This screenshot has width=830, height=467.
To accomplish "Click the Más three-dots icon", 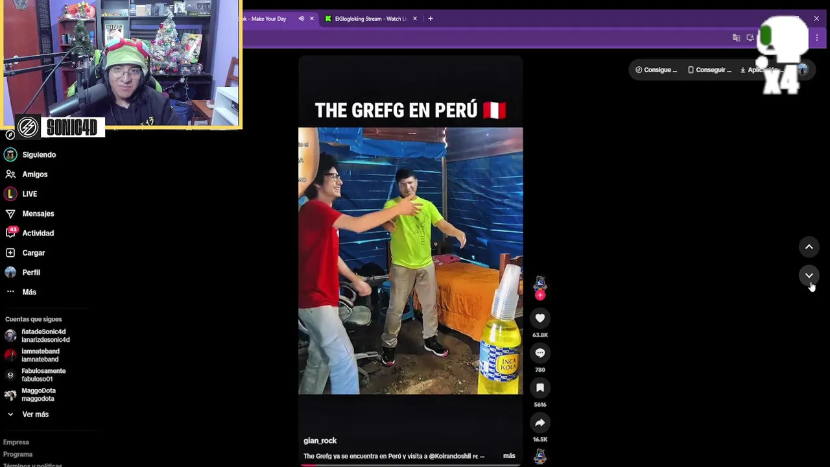I will pyautogui.click(x=10, y=292).
